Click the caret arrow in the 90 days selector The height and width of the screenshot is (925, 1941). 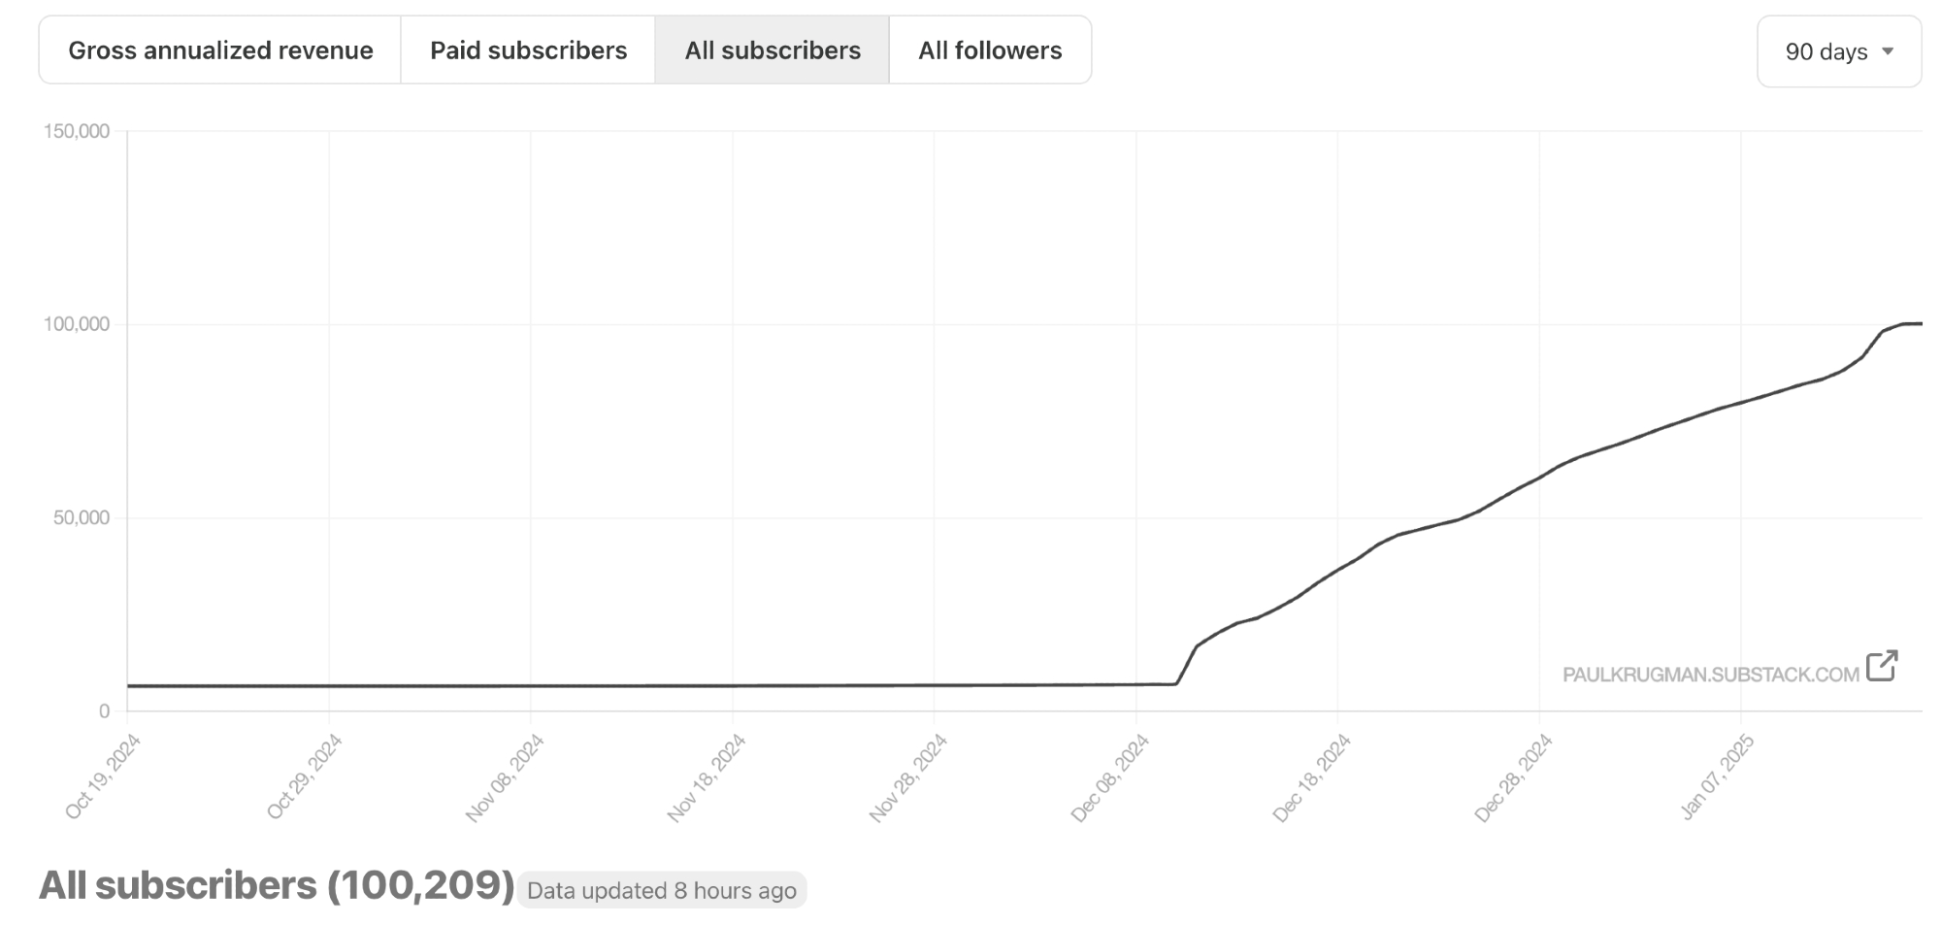coord(1888,51)
